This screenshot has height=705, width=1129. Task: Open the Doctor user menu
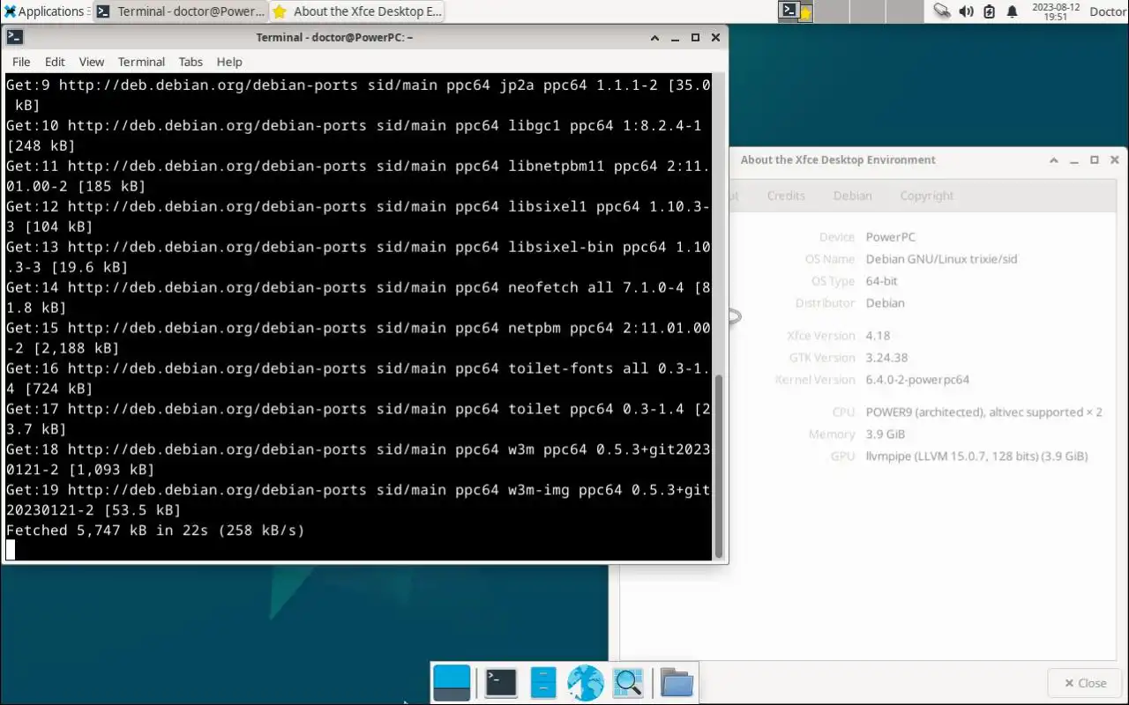[x=1108, y=11]
